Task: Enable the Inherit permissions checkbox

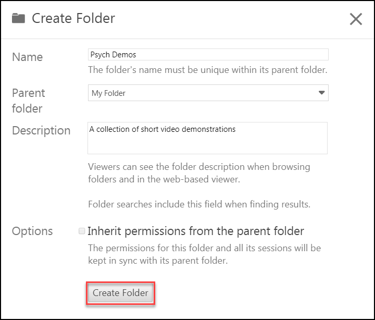Action: [82, 231]
